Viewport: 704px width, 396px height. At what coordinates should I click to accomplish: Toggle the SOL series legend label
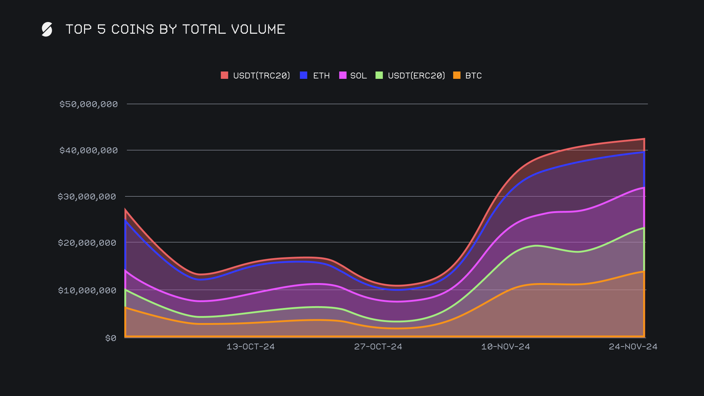click(x=358, y=76)
